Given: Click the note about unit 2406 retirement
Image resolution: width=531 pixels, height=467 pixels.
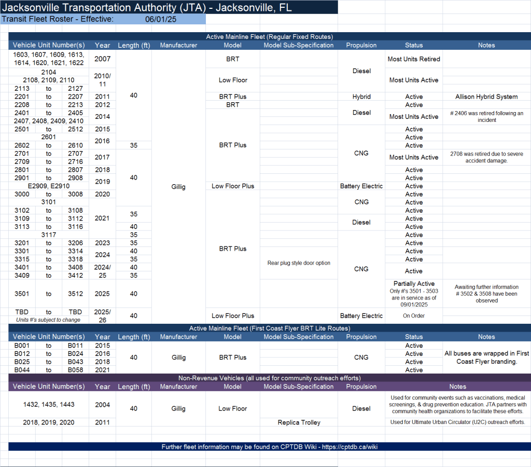Looking at the screenshot, I should tap(486, 117).
